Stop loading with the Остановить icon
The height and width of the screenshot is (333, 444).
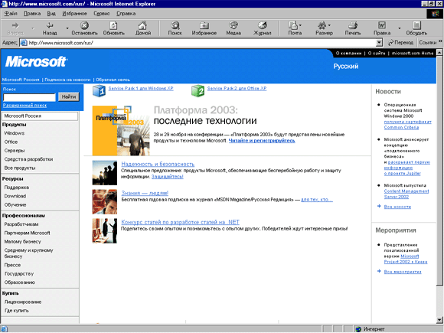click(x=84, y=25)
